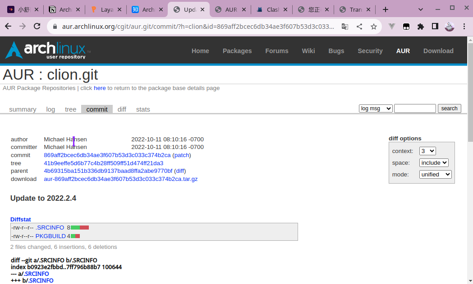Download the aur tar.gz archive link
The image size is (473, 284).
coord(120,179)
